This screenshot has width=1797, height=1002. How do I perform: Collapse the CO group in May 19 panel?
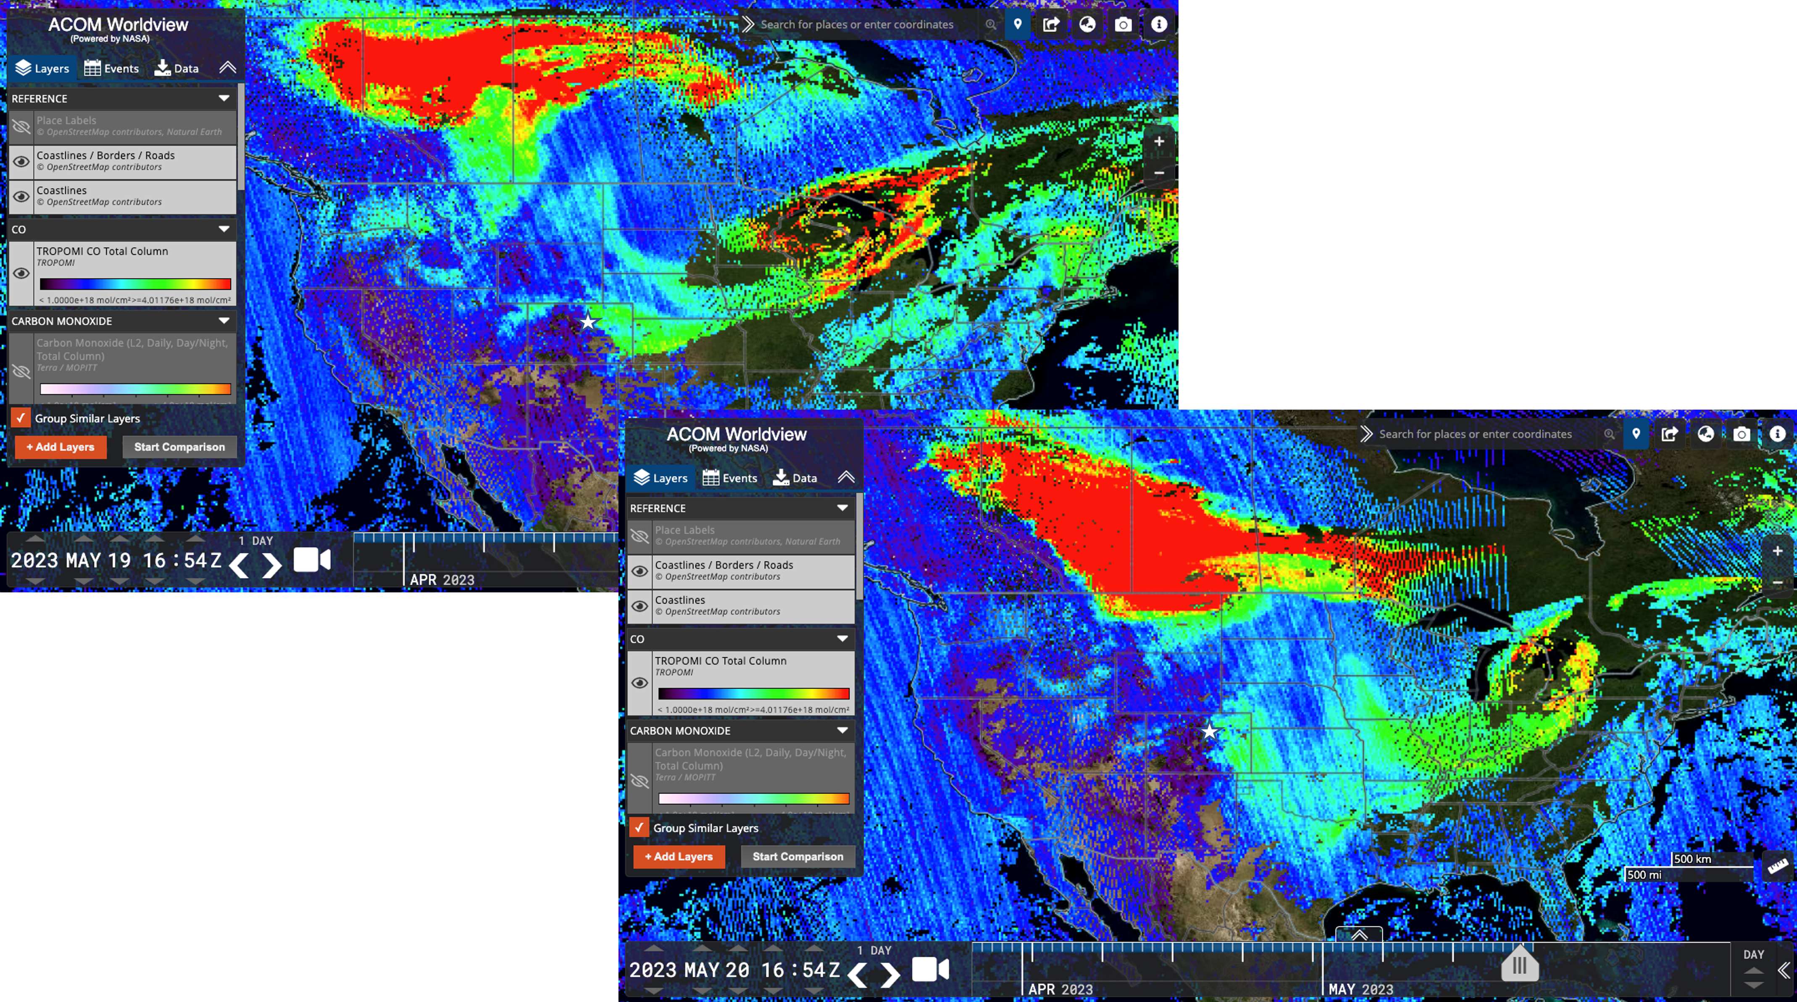(x=224, y=229)
